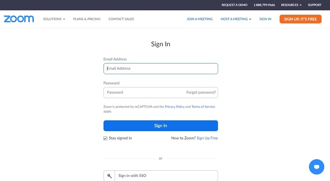
Task: Click Request a Demo link
Action: [x=234, y=5]
